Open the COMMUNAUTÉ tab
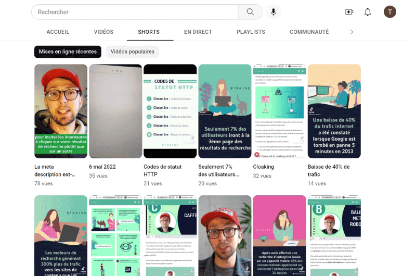The width and height of the screenshot is (416, 276). (x=309, y=32)
